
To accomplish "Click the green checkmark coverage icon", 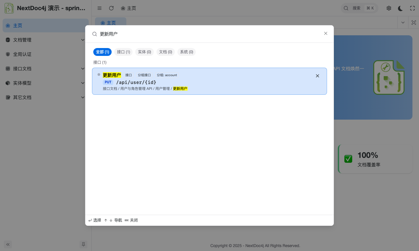I will [x=348, y=159].
